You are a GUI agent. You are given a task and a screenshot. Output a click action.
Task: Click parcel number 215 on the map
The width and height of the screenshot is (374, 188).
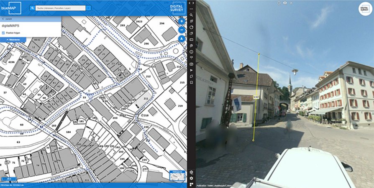182,82
